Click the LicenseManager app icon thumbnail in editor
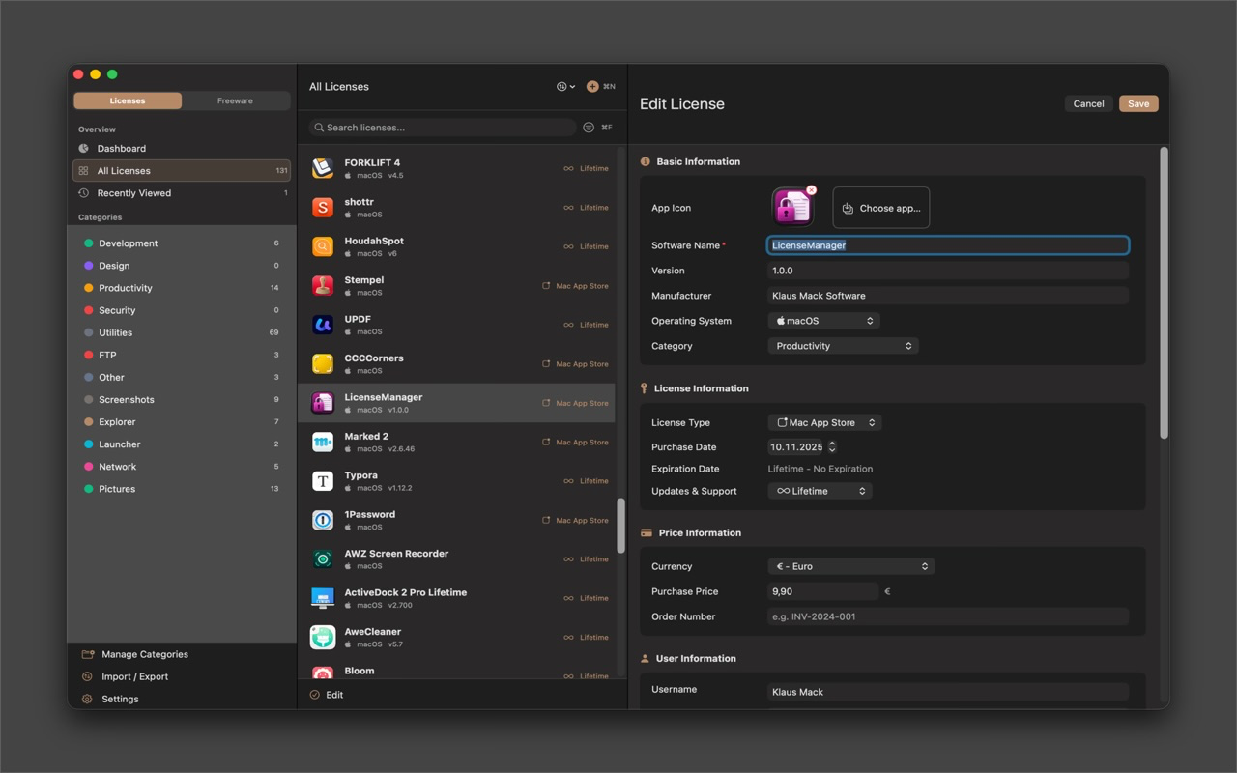 click(x=792, y=208)
